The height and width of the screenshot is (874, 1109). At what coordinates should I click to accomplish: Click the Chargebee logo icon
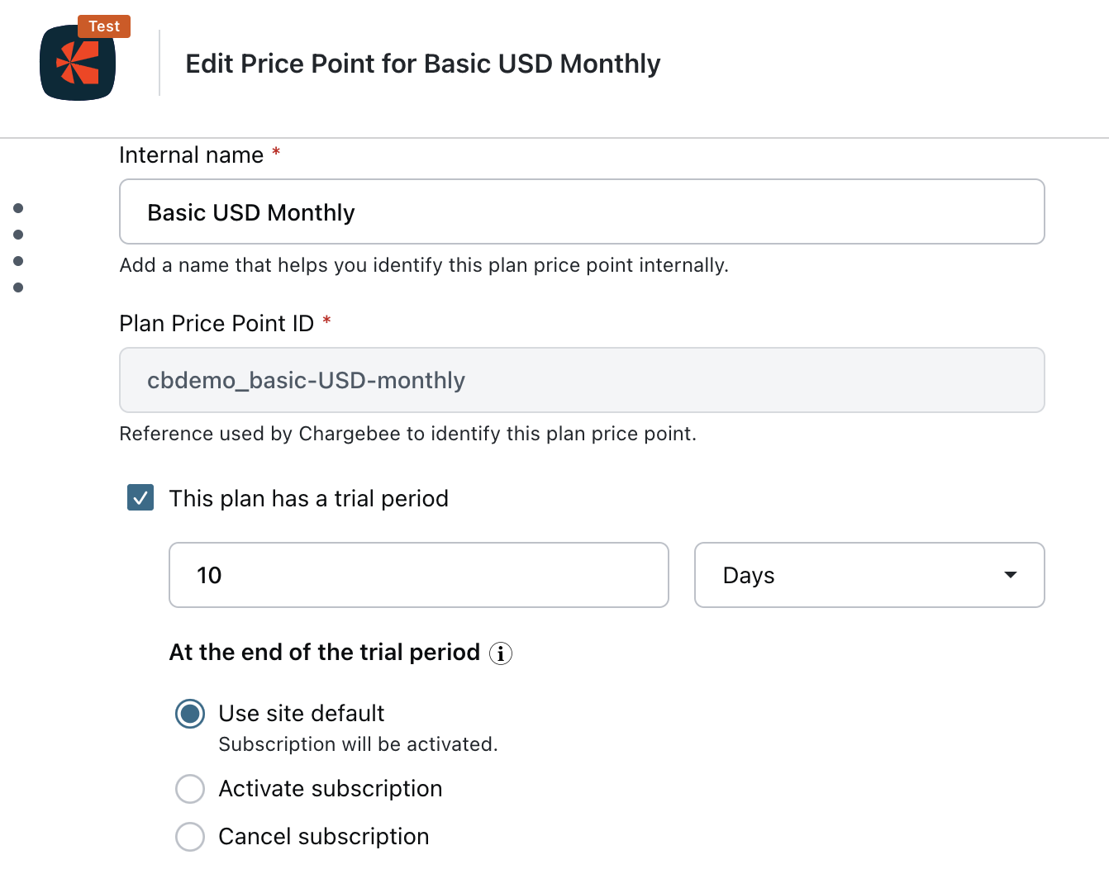[x=78, y=64]
